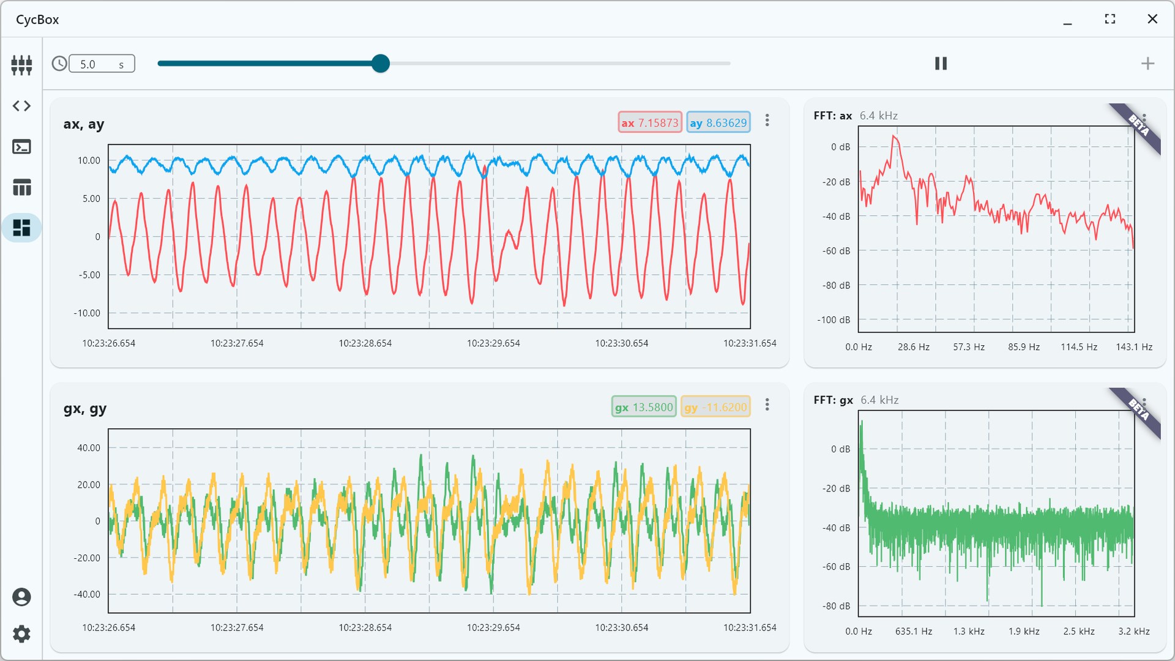Add a new panel with plus icon
The width and height of the screenshot is (1175, 661).
tap(1147, 64)
